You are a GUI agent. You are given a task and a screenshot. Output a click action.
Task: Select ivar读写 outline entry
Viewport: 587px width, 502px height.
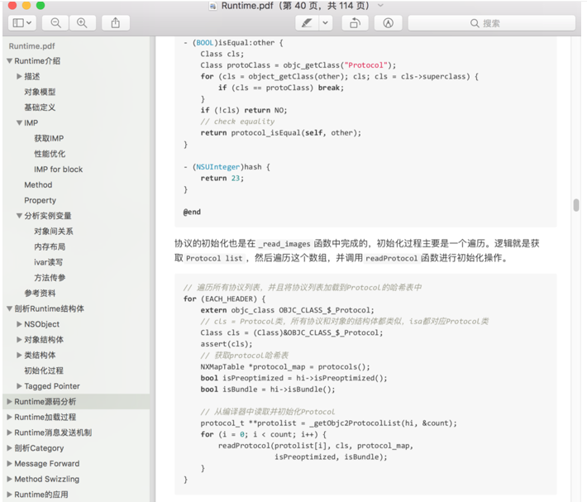pos(48,262)
